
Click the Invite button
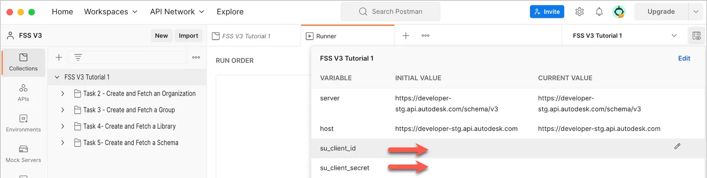click(x=547, y=12)
